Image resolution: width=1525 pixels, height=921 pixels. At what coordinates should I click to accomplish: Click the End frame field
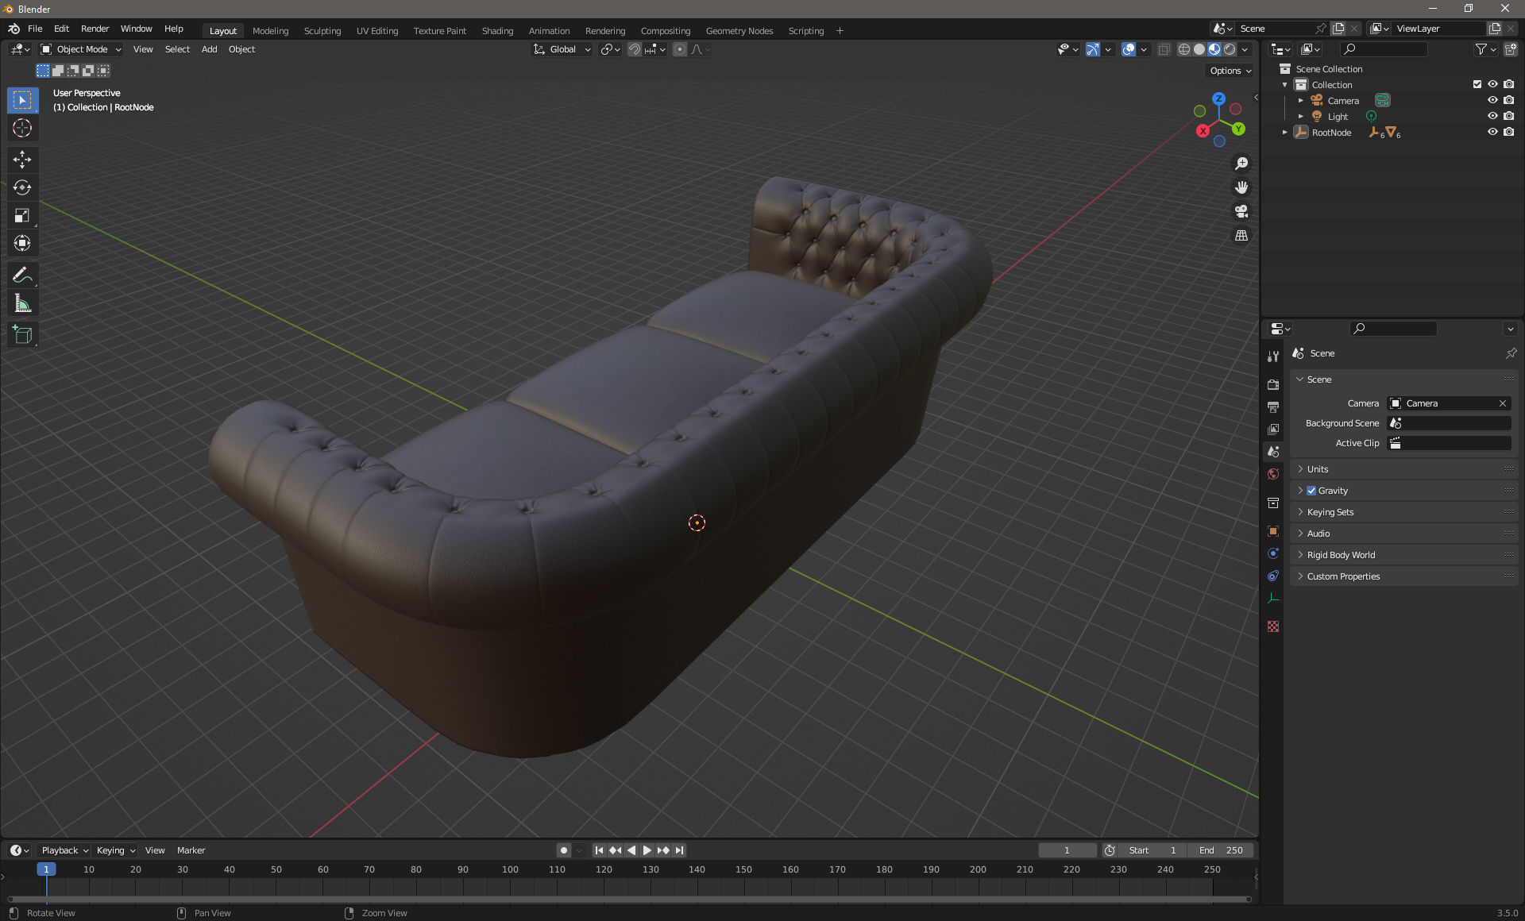(x=1221, y=850)
